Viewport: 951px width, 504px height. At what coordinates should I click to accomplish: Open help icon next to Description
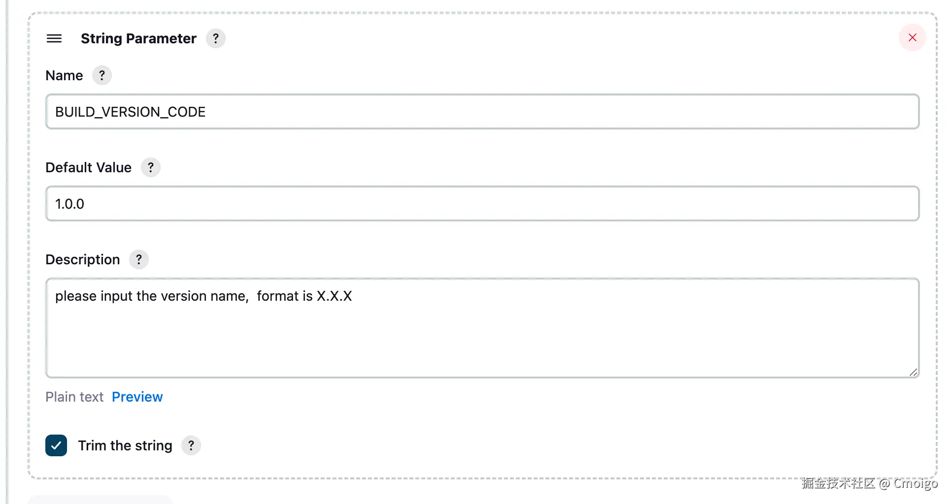click(139, 259)
